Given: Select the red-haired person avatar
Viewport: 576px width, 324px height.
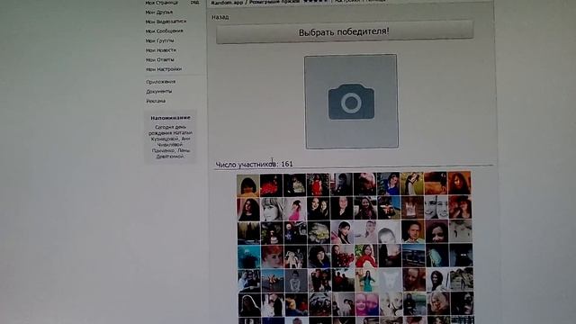Looking at the screenshot, I should 272,257.
